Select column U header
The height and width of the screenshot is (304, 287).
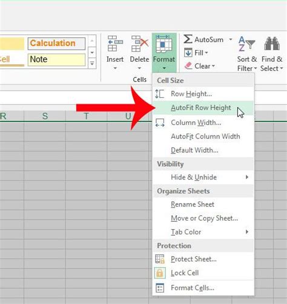click(128, 116)
